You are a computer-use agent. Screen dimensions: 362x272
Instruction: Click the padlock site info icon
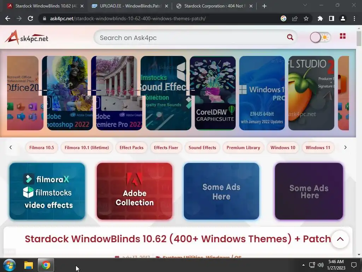tap(45, 18)
